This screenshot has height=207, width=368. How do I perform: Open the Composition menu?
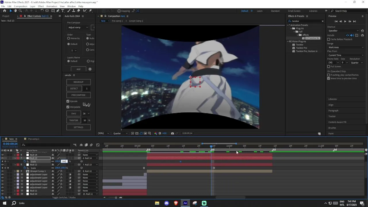(20, 6)
